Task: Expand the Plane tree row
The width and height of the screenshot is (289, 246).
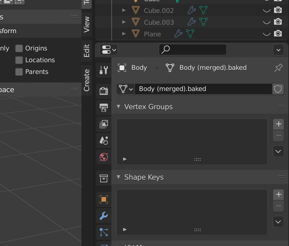Action: pyautogui.click(x=124, y=34)
